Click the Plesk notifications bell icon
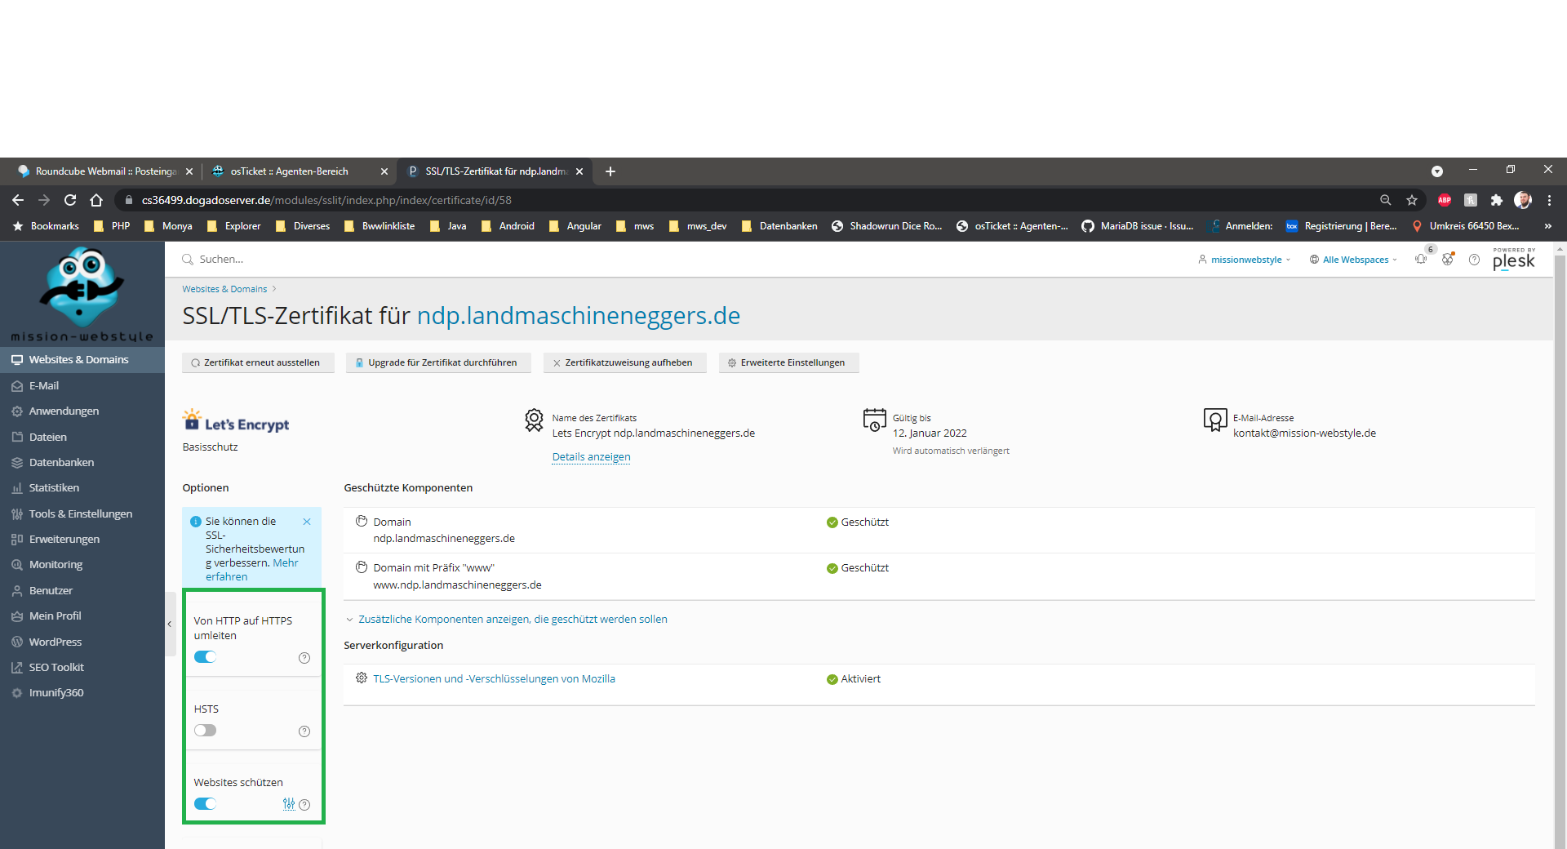1567x849 pixels. coord(1421,260)
